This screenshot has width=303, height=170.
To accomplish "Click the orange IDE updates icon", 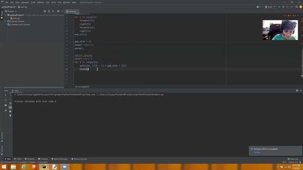I will (x=301, y=7).
